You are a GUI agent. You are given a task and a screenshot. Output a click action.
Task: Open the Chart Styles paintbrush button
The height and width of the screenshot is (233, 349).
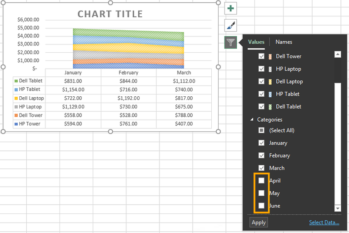tap(230, 25)
